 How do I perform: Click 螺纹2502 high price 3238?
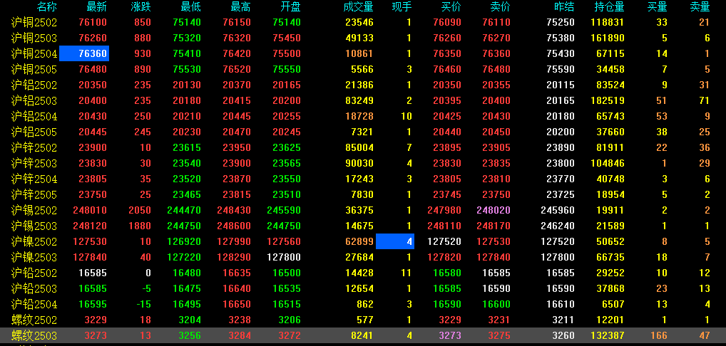point(240,320)
